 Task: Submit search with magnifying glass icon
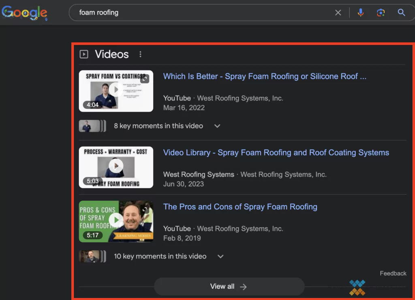(401, 13)
